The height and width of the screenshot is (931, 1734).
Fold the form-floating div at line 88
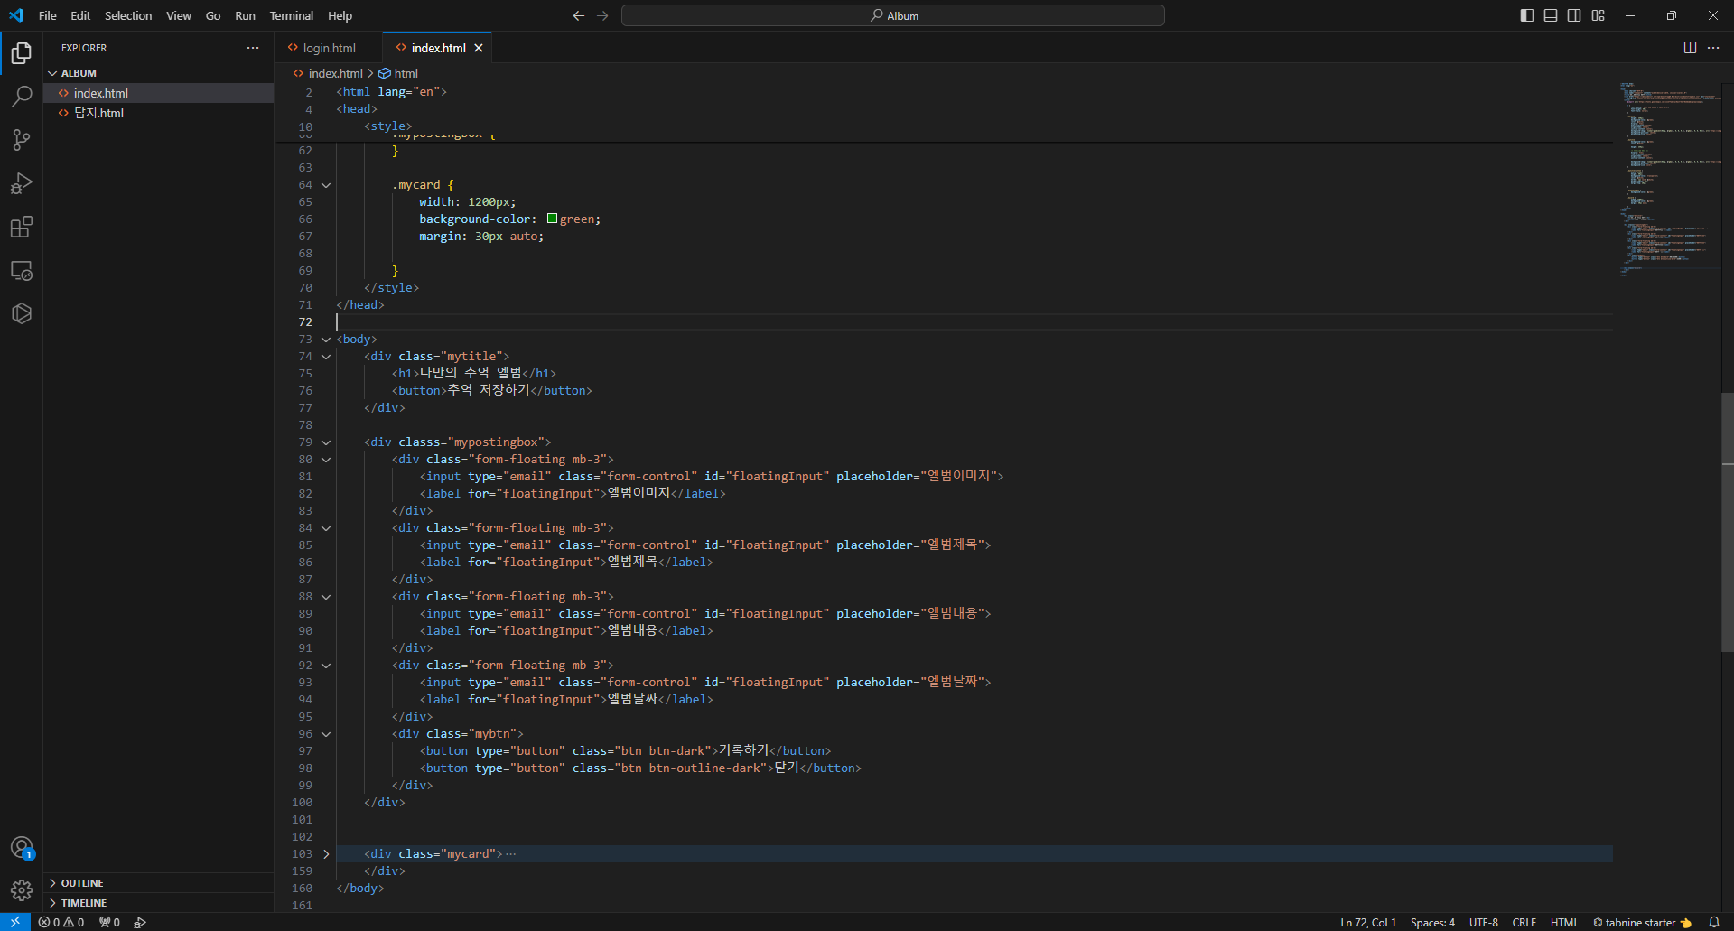pos(326,597)
